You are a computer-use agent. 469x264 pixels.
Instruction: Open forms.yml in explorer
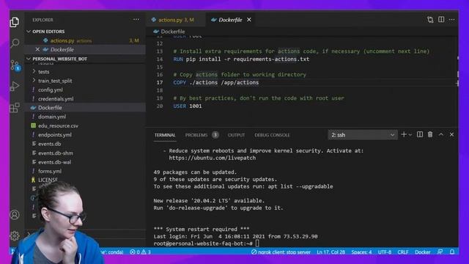click(50, 171)
